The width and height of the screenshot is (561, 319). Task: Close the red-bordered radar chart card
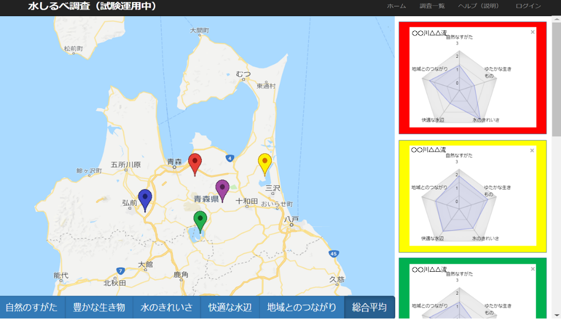point(533,32)
